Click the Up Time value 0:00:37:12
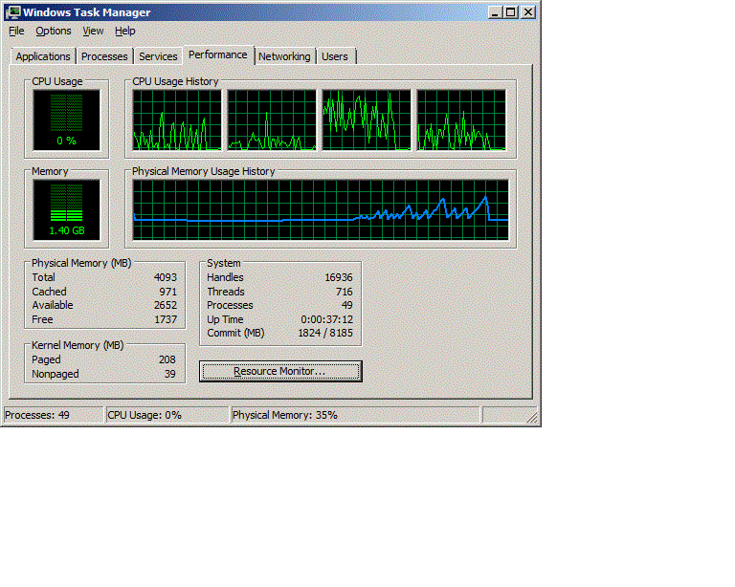The width and height of the screenshot is (735, 587). point(326,319)
